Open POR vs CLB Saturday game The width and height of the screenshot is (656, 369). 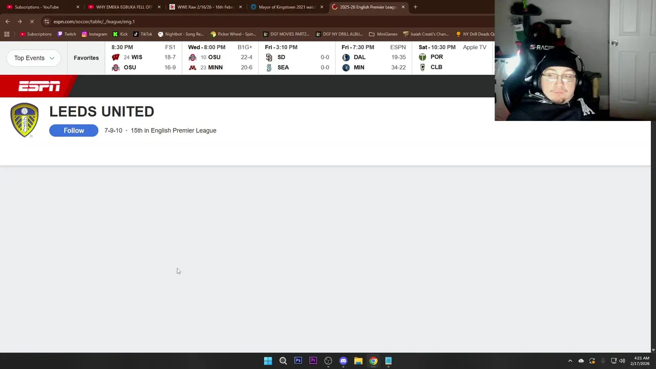click(x=453, y=57)
